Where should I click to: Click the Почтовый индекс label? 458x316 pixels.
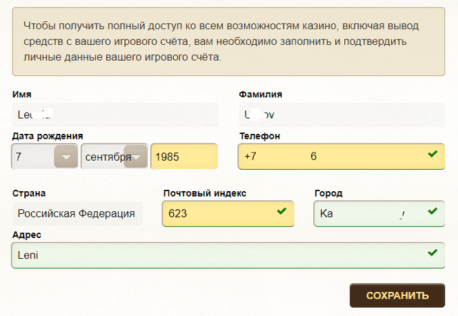coord(205,193)
